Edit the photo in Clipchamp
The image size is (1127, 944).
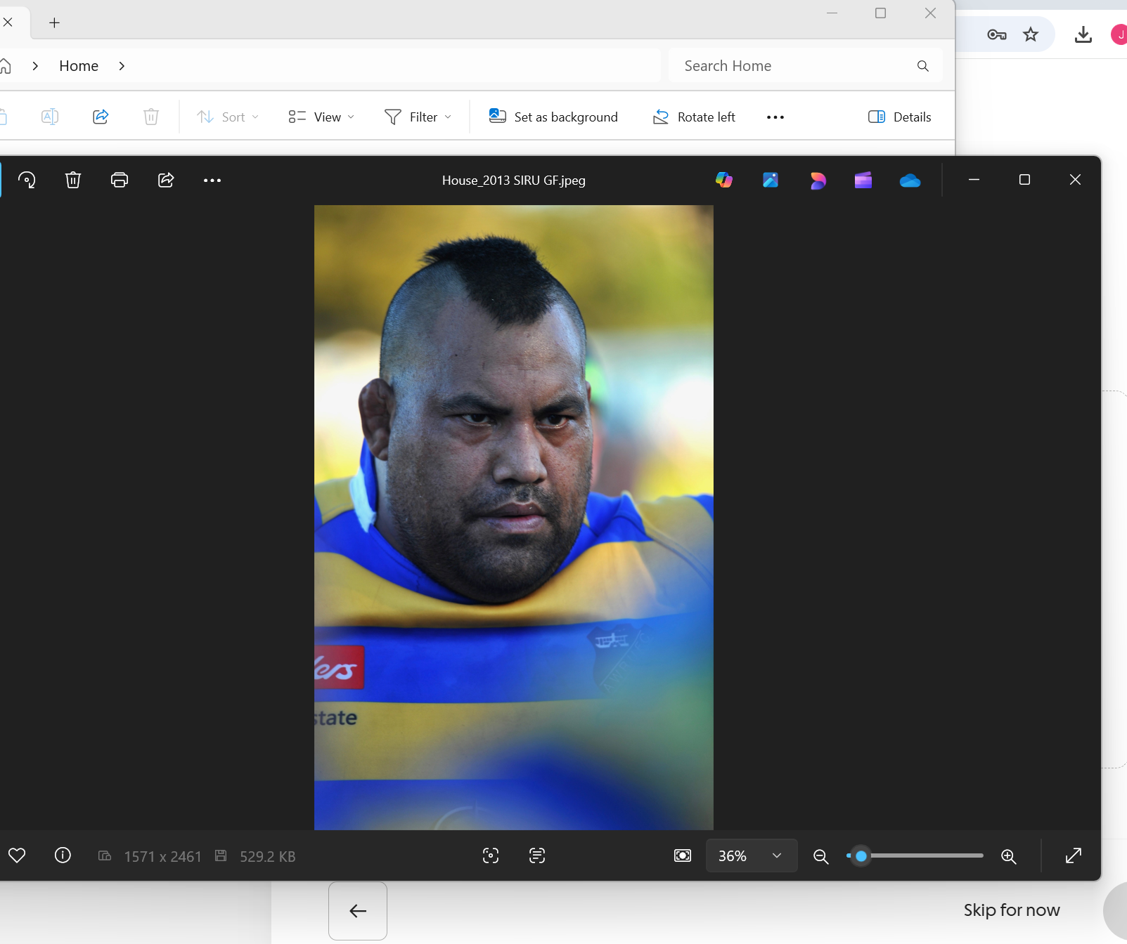[x=863, y=180]
